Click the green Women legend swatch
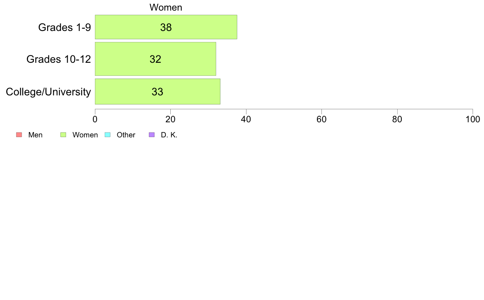Viewport: 484px width, 300px height. [x=63, y=135]
